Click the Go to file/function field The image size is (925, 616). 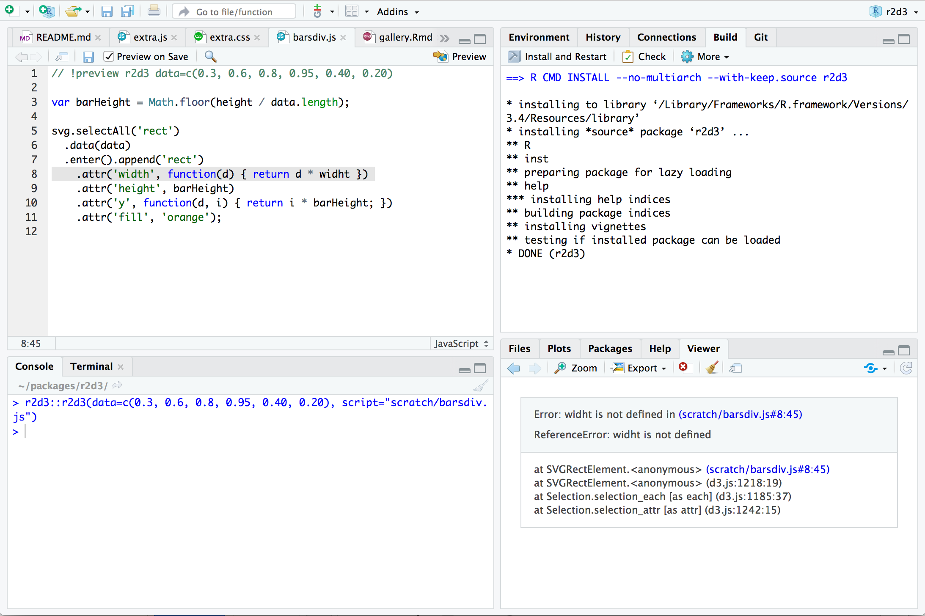pos(234,12)
